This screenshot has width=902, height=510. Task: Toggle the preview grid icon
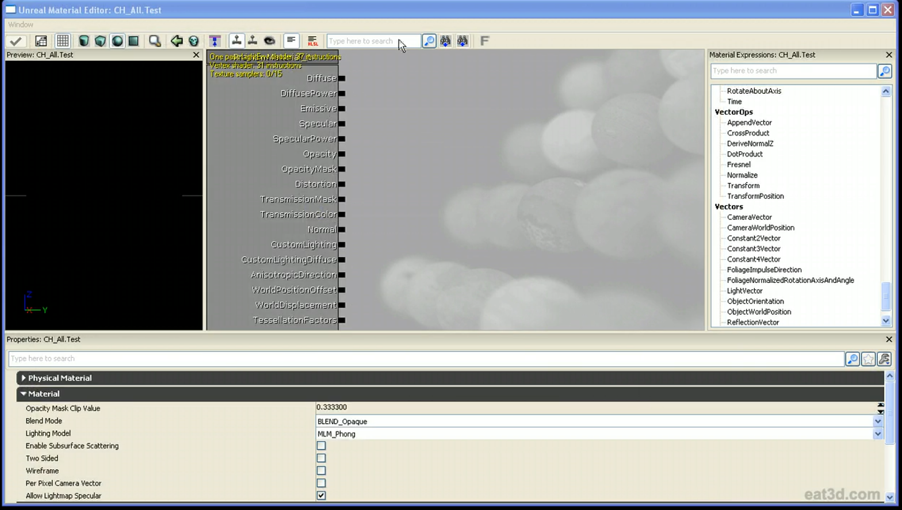pos(63,41)
